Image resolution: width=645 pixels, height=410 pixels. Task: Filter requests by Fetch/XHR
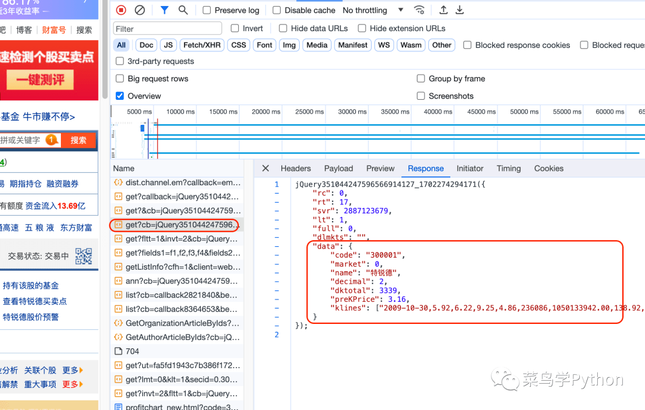tap(201, 45)
